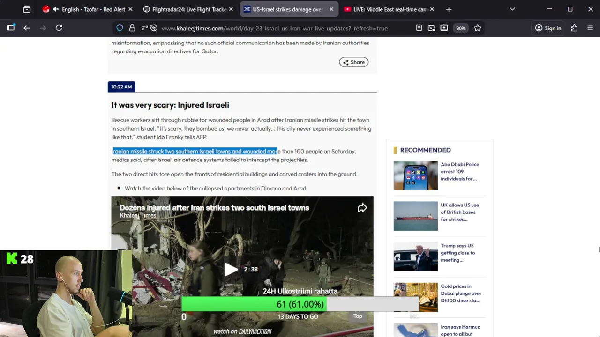Play the Dailymotion video

(x=230, y=269)
